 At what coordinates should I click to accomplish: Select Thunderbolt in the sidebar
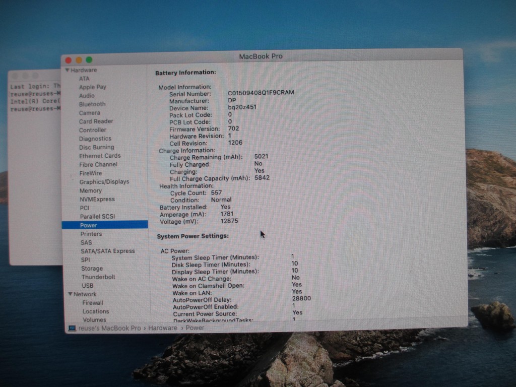click(98, 277)
